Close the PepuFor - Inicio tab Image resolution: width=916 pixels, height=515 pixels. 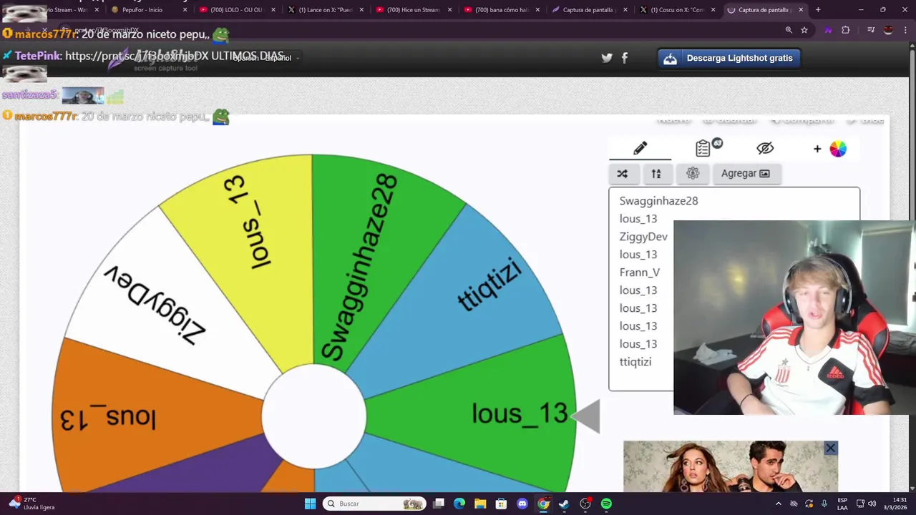coord(185,10)
